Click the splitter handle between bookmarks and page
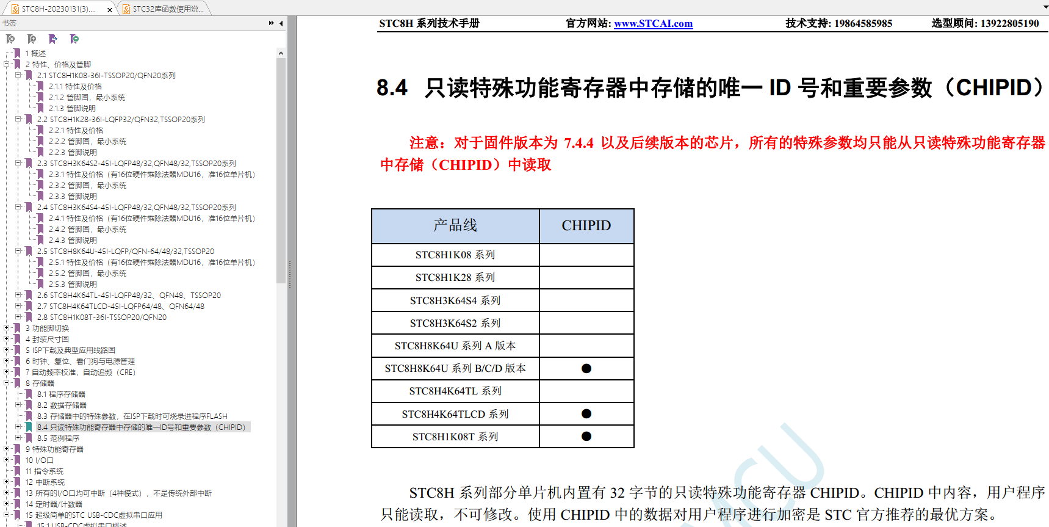This screenshot has height=527, width=1049. (x=290, y=274)
